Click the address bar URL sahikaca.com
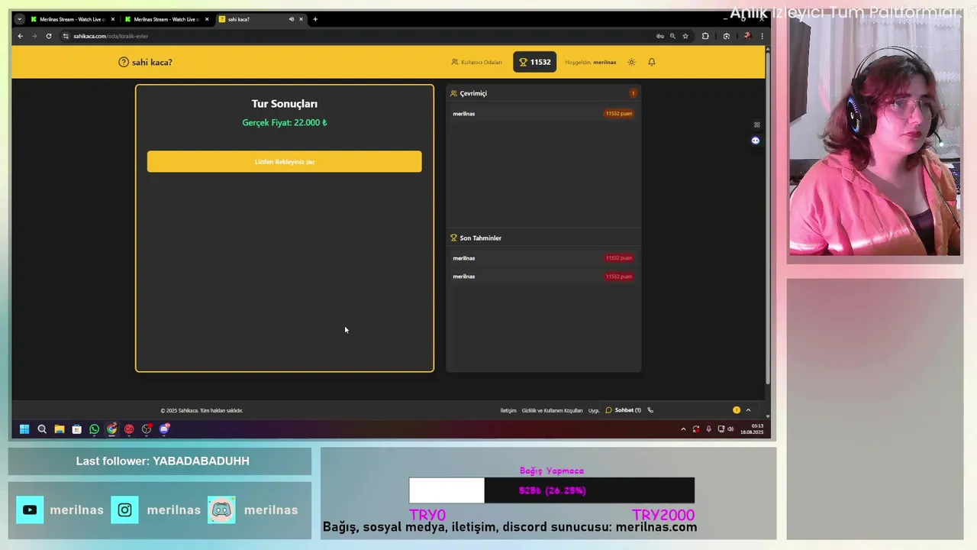Viewport: 977px width, 550px height. click(x=111, y=36)
